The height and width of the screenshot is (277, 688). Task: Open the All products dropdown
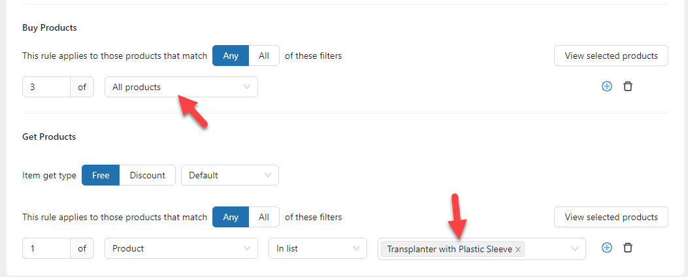tap(181, 87)
